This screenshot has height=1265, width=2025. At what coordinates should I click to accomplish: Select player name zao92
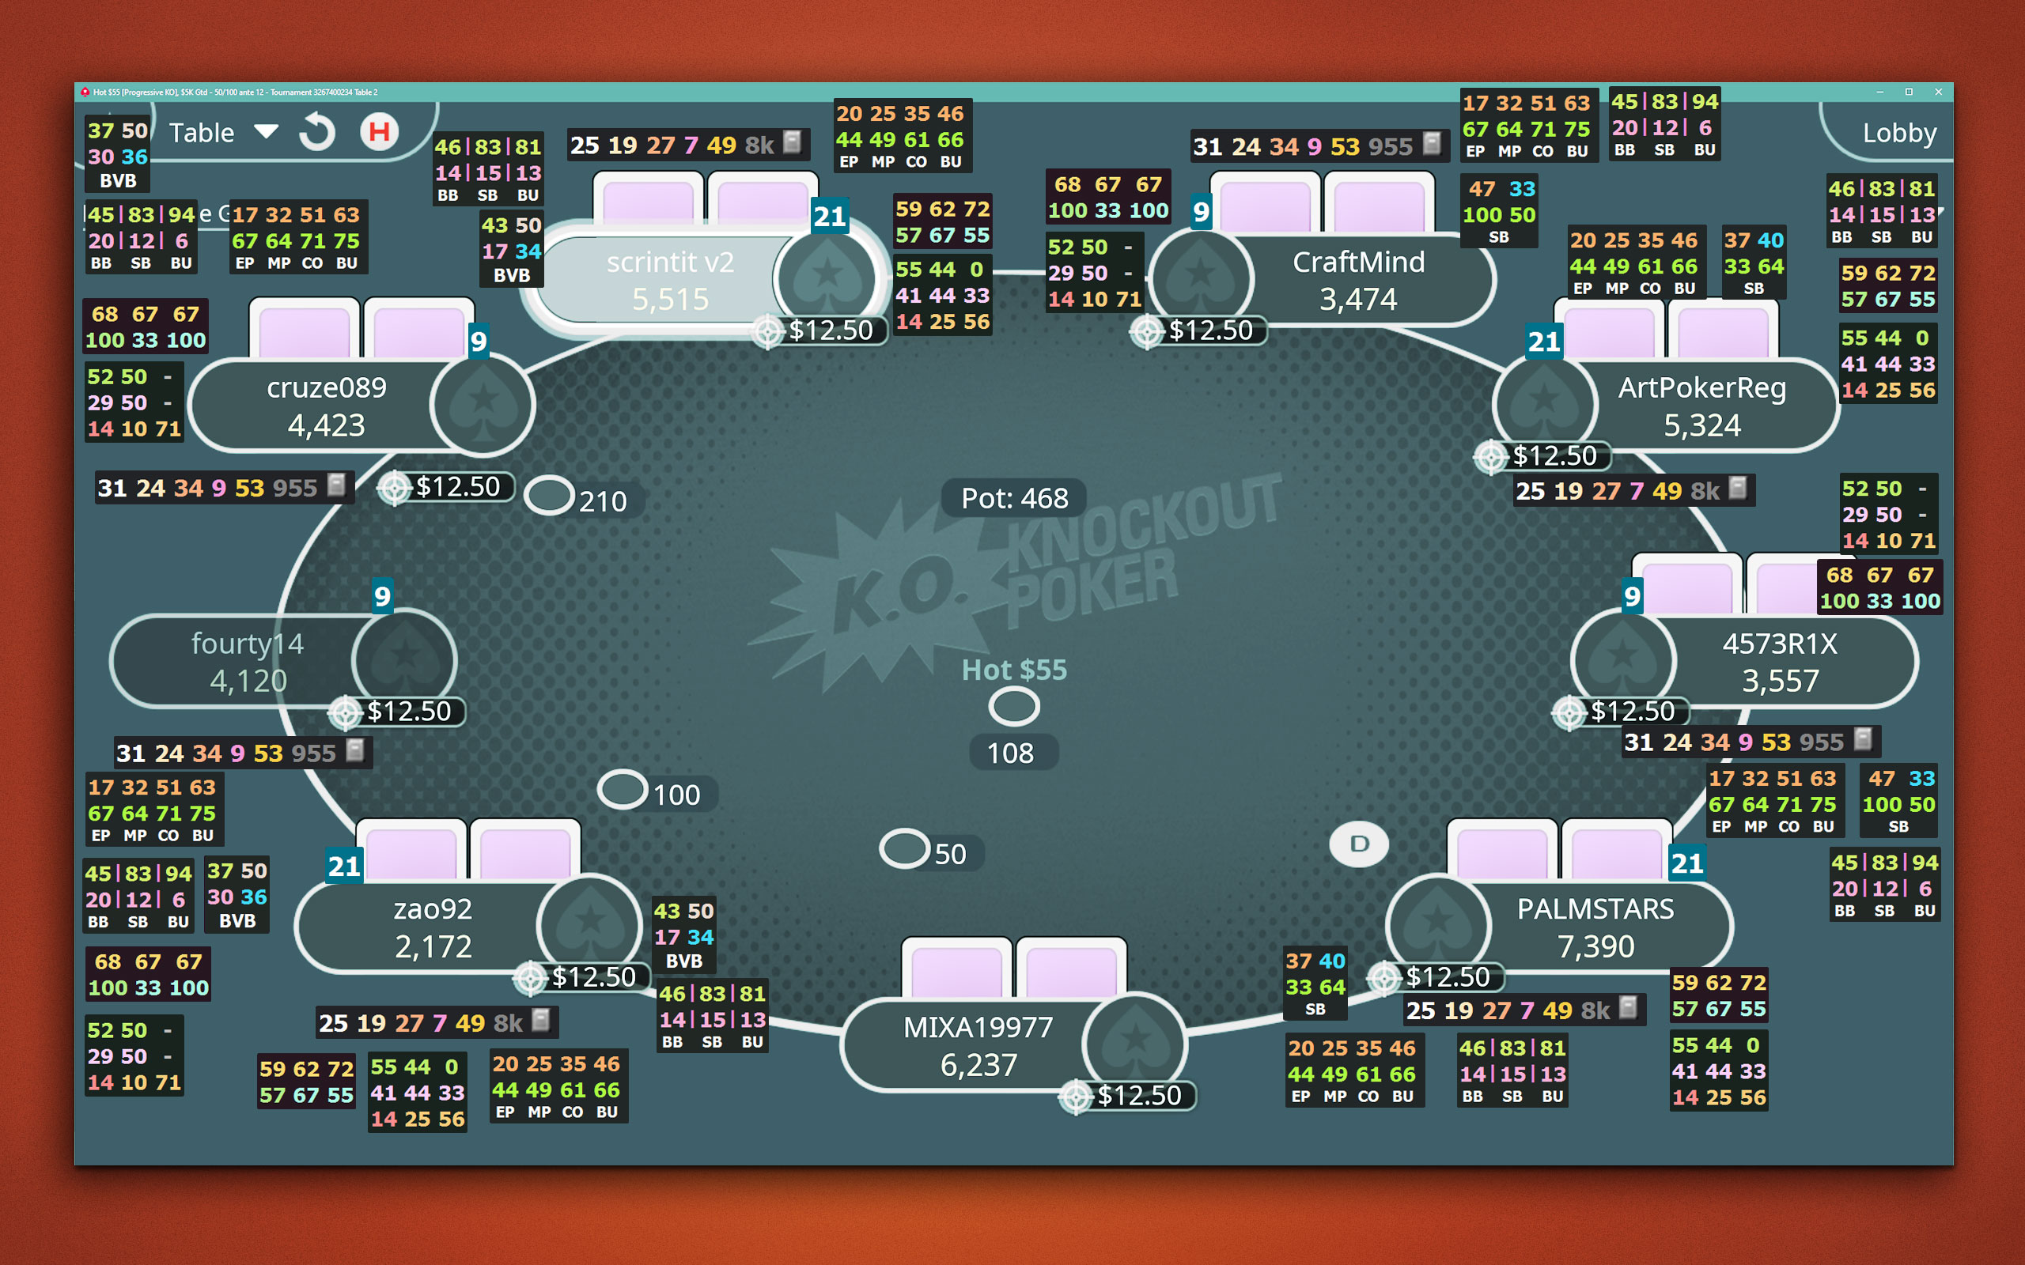pos(433,908)
